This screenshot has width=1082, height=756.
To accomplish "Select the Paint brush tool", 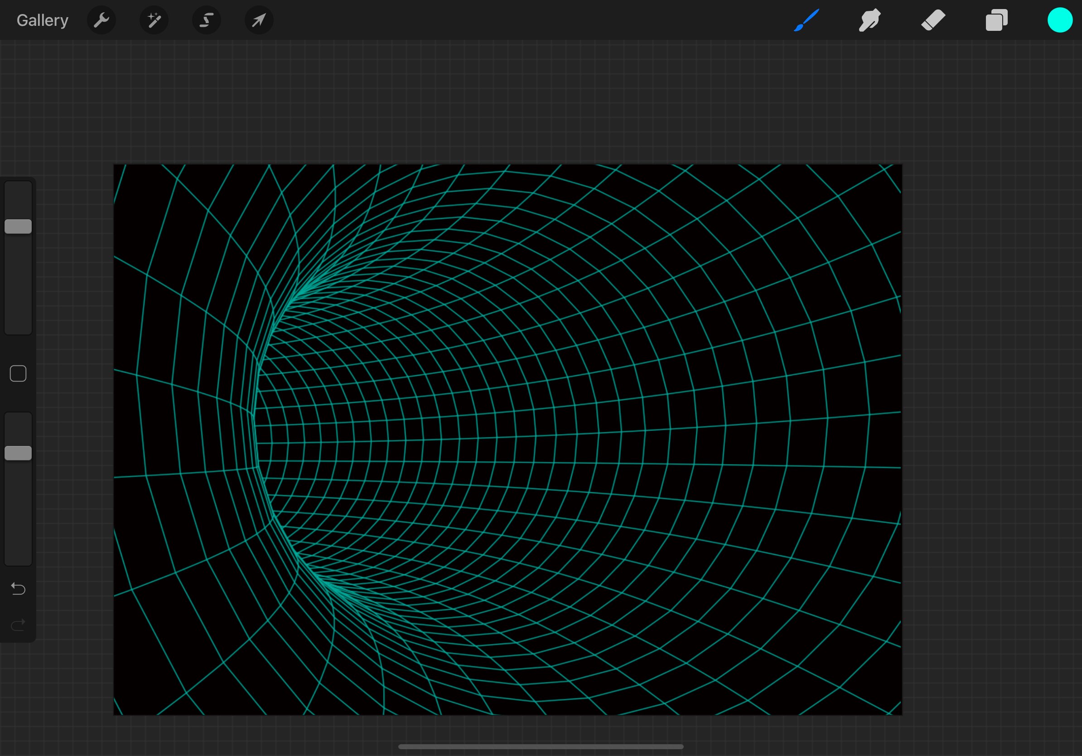I will click(x=807, y=20).
